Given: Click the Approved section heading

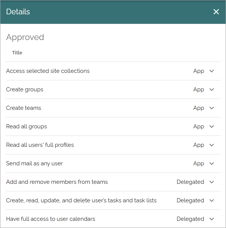Looking at the screenshot, I should tap(25, 37).
